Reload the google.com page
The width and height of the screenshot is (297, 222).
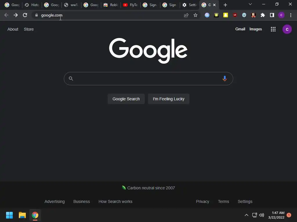coord(25,15)
